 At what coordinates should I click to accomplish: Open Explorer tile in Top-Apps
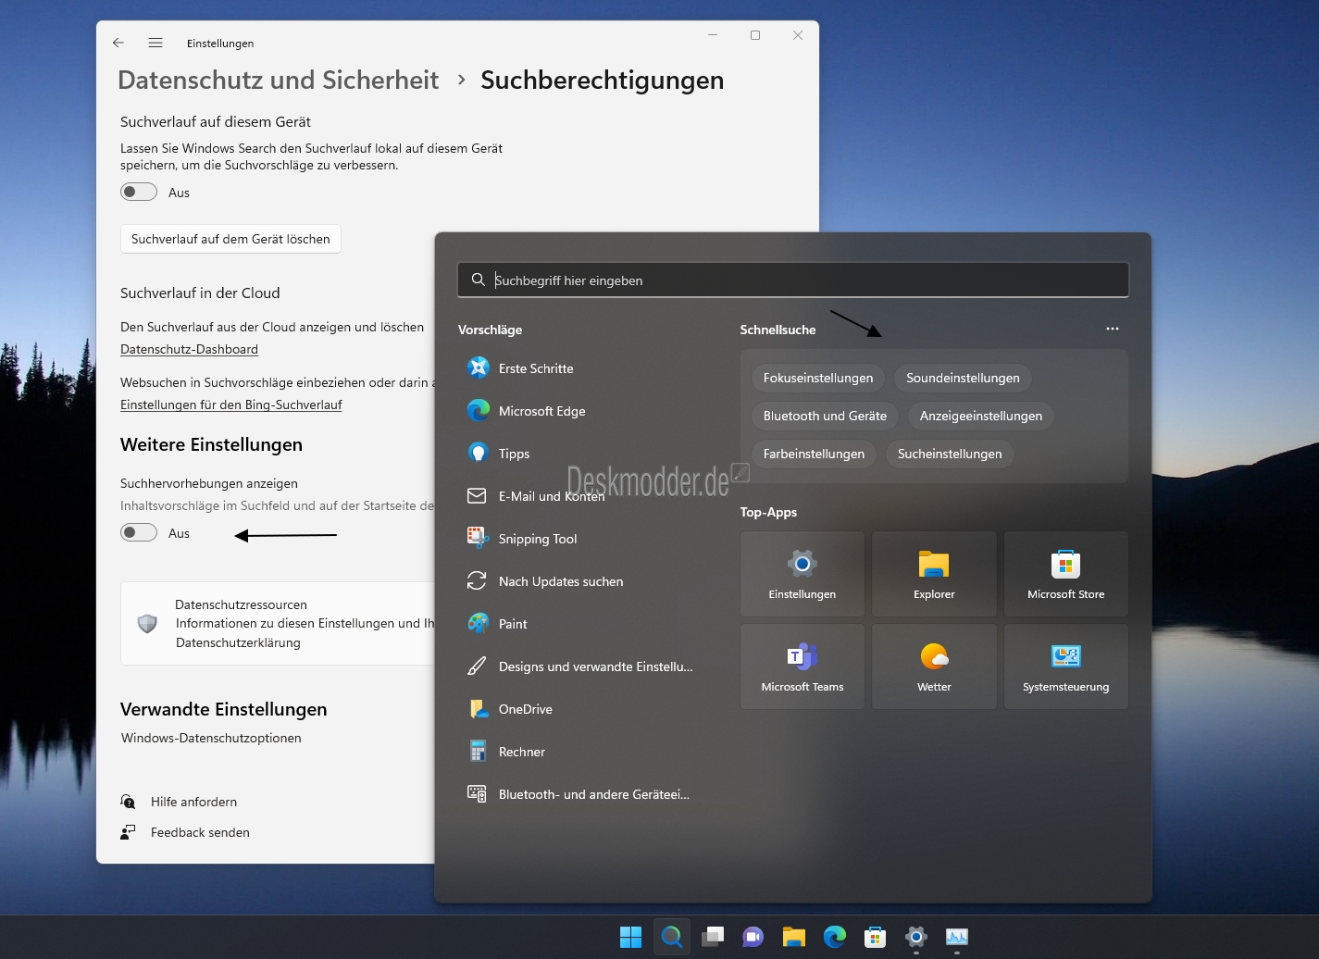point(934,574)
